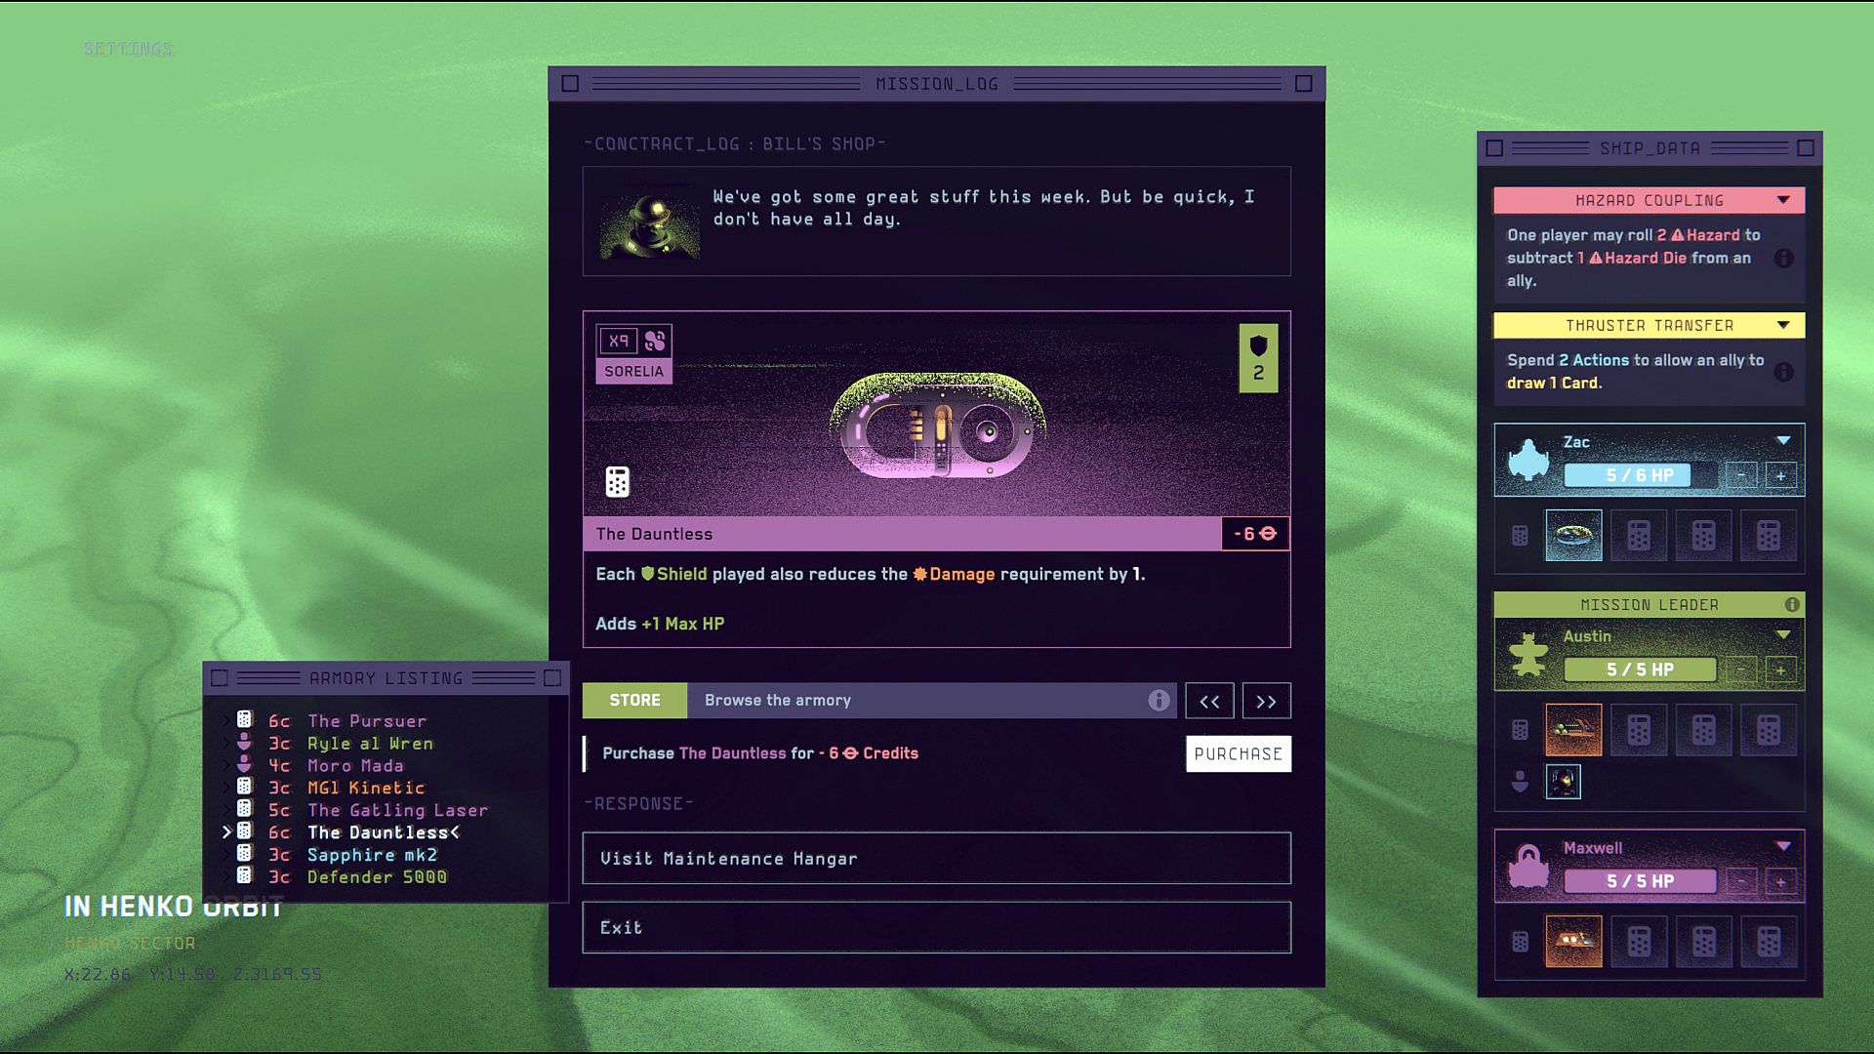The image size is (1874, 1054).
Task: Expand Zac's character dropdown arrow
Action: pos(1783,441)
